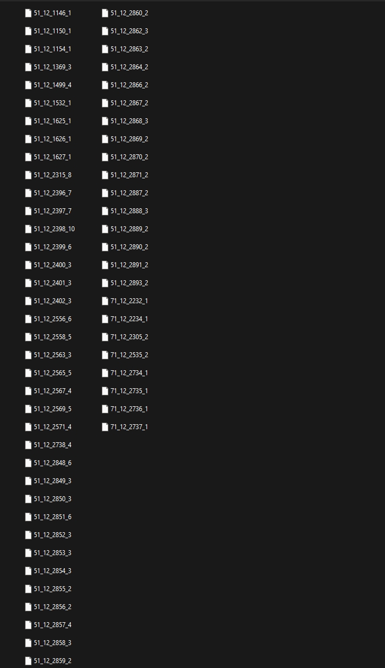
Task: Select the file named 51_12_1627_1
Action: (x=52, y=157)
